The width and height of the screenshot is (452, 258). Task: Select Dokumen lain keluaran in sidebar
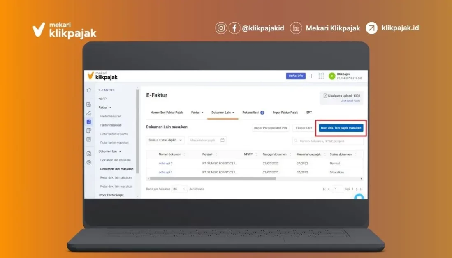click(115, 160)
